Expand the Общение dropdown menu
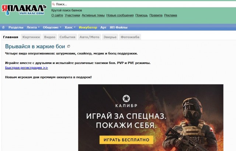The width and height of the screenshot is (236, 151). 52,27
